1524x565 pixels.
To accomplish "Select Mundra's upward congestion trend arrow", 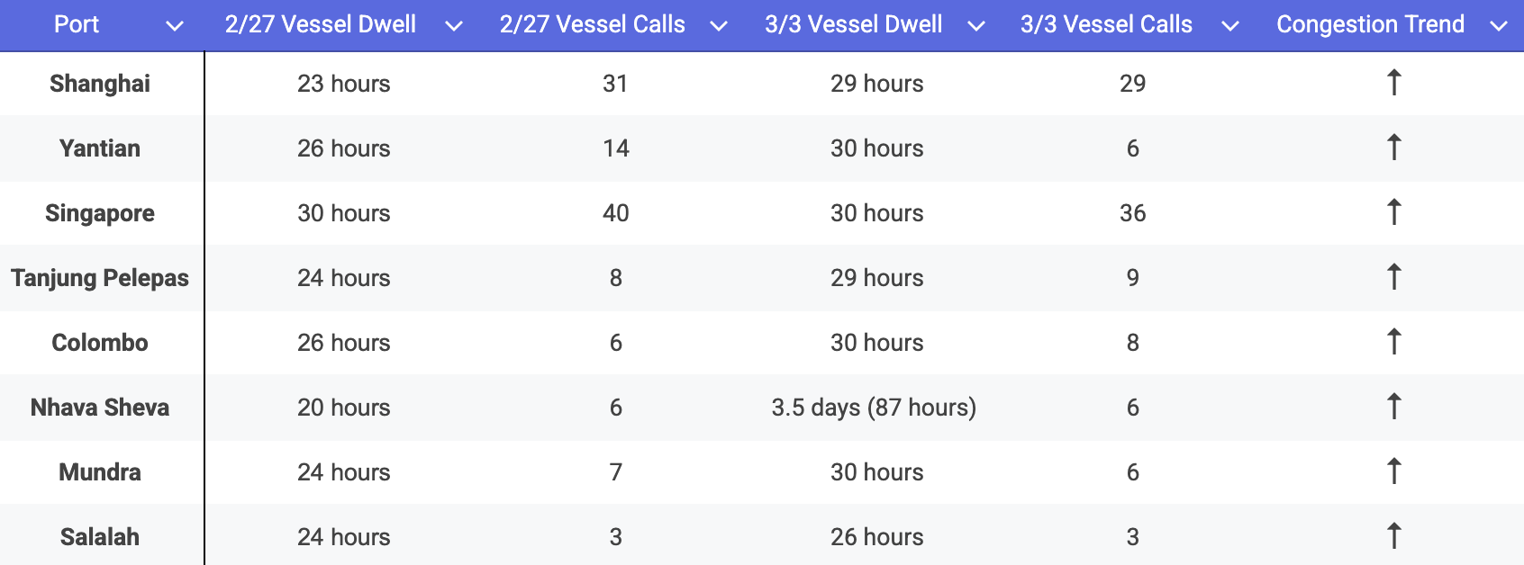I will click(x=1393, y=471).
